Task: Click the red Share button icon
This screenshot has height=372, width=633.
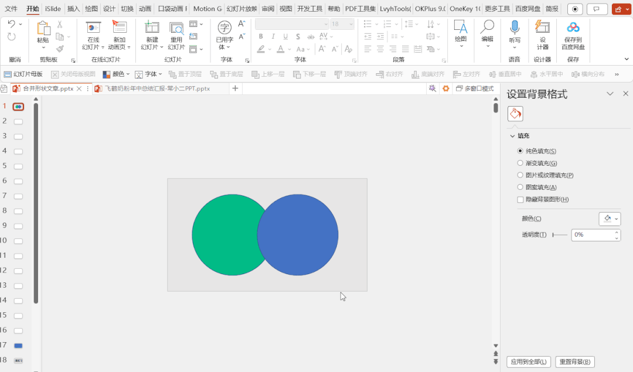Action: [621, 9]
